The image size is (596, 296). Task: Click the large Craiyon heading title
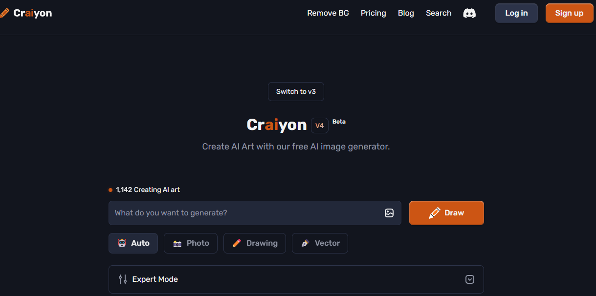pyautogui.click(x=277, y=125)
